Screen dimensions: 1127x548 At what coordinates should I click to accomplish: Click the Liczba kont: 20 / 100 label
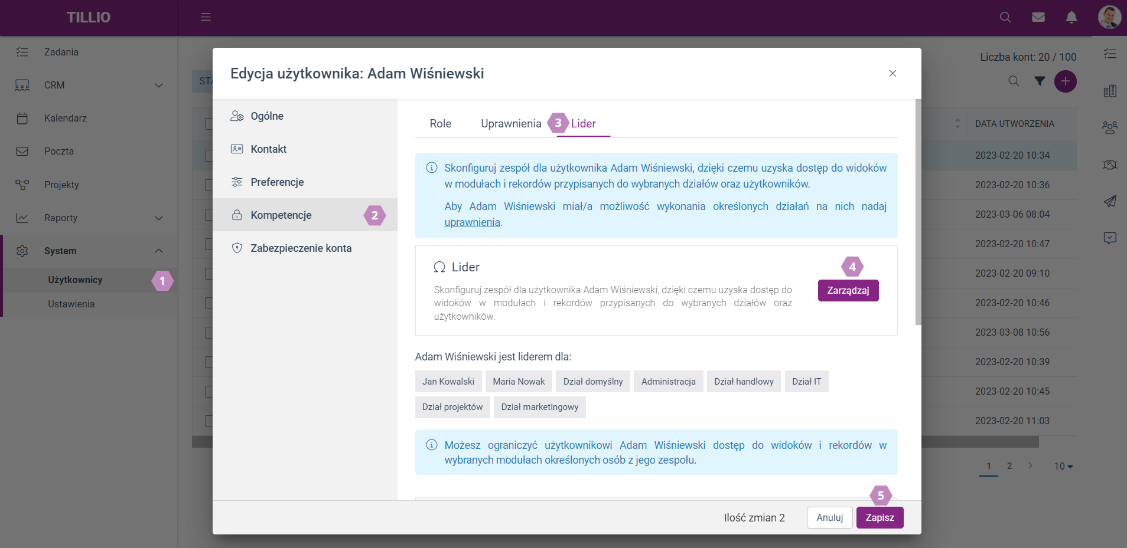[x=1028, y=57]
